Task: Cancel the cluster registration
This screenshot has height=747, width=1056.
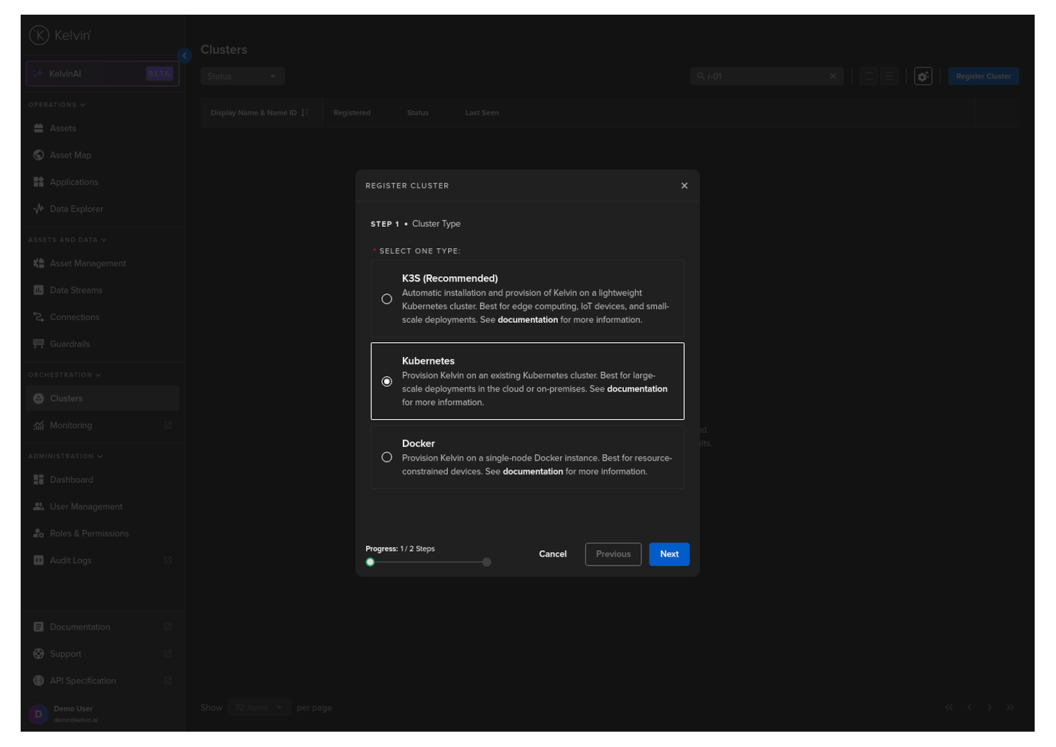Action: click(553, 554)
